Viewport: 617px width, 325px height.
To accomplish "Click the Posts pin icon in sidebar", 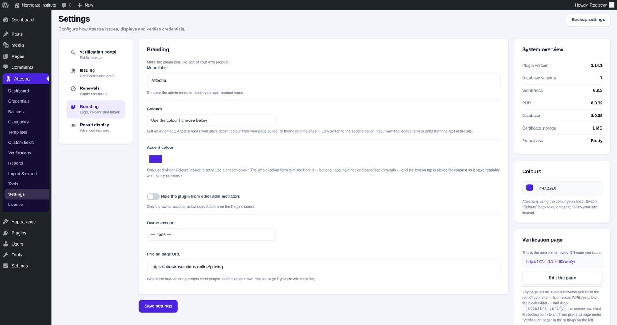I will [x=6, y=34].
